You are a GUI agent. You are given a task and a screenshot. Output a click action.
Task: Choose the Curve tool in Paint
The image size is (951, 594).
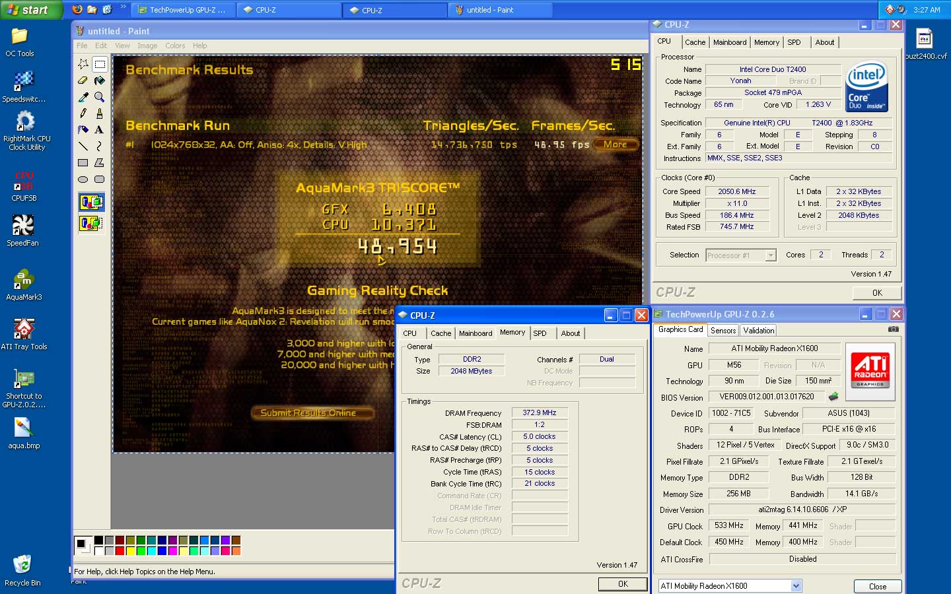(x=100, y=147)
